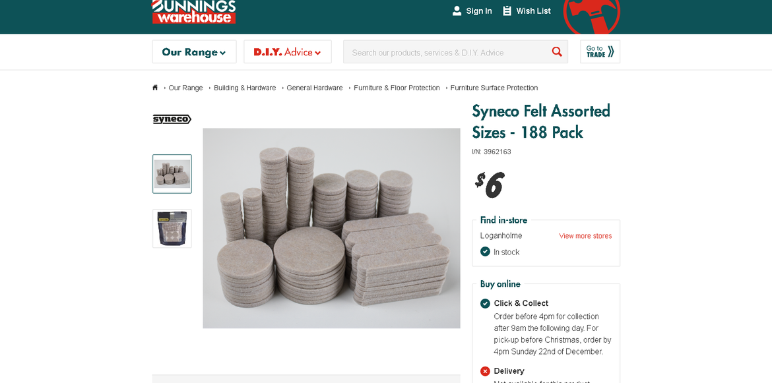This screenshot has height=383, width=772.
Task: Open Furniture & Floor Protection breadcrumb
Action: [397, 88]
